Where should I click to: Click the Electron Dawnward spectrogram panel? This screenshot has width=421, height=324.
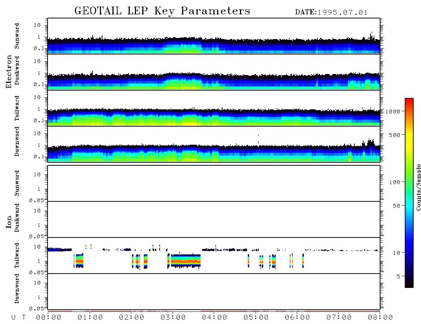(x=214, y=144)
